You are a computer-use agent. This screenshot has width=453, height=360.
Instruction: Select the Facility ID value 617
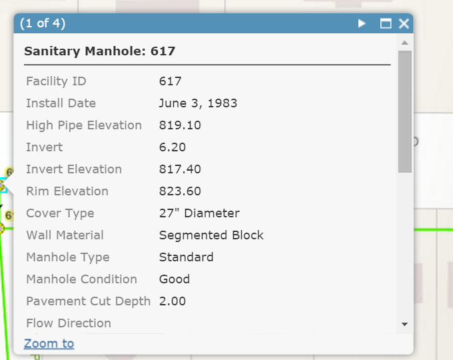[x=170, y=81]
